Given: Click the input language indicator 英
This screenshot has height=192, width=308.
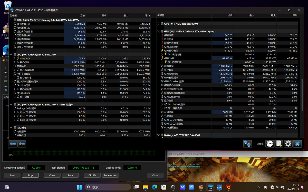Looking at the screenshot, I should [x=265, y=187].
